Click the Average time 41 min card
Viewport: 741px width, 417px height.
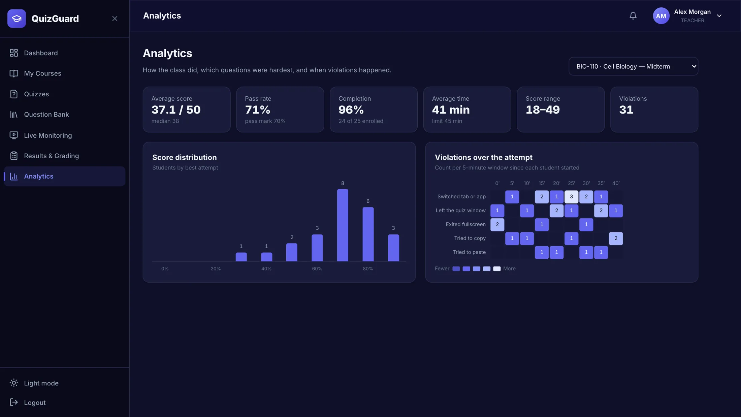pyautogui.click(x=467, y=109)
